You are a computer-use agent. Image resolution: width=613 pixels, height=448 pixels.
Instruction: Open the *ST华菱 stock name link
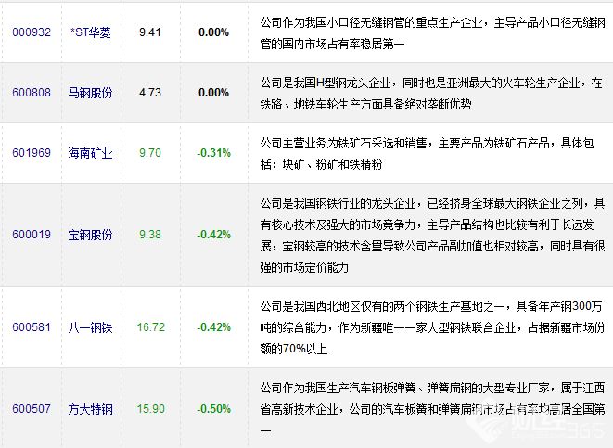tap(91, 32)
